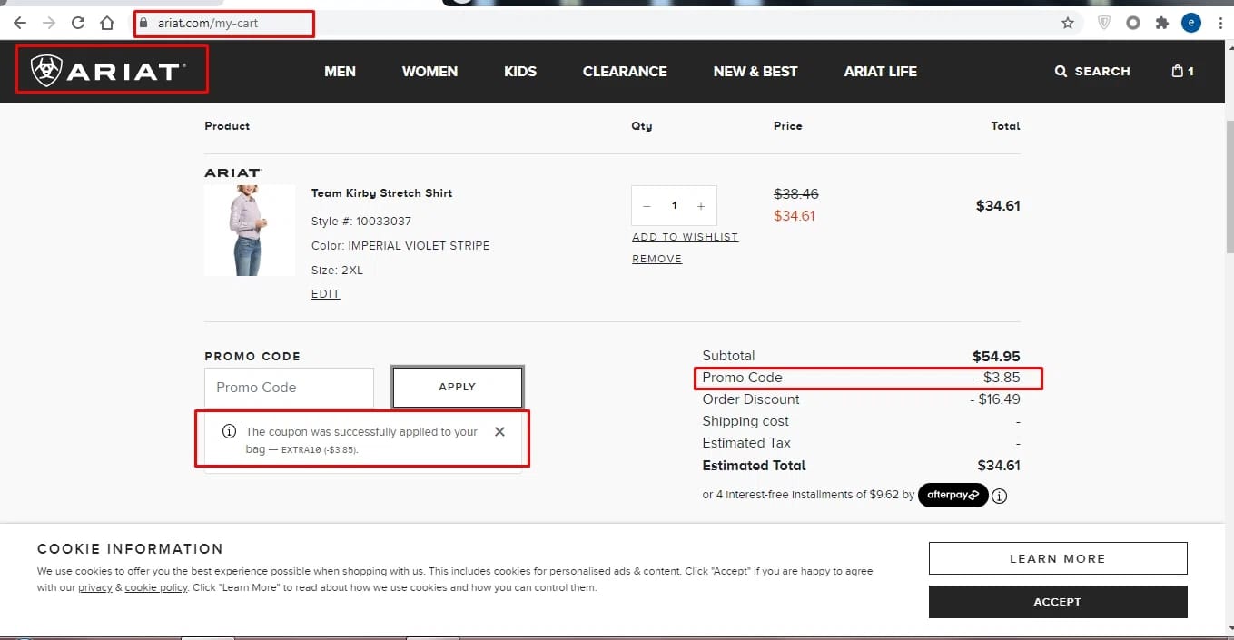Screen dimensions: 1234x640
Task: Click the Size: 2XL text
Action: (x=337, y=271)
